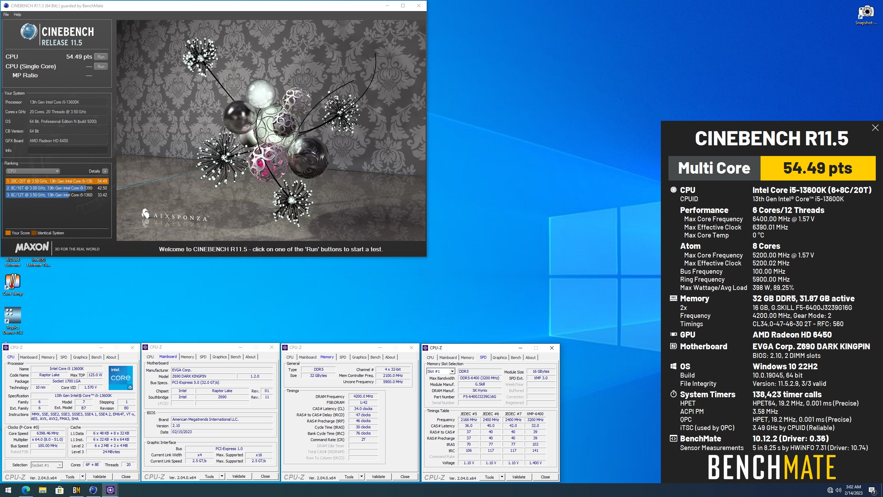The image size is (883, 497).
Task: Open File Explorer from the taskbar
Action: (x=43, y=490)
